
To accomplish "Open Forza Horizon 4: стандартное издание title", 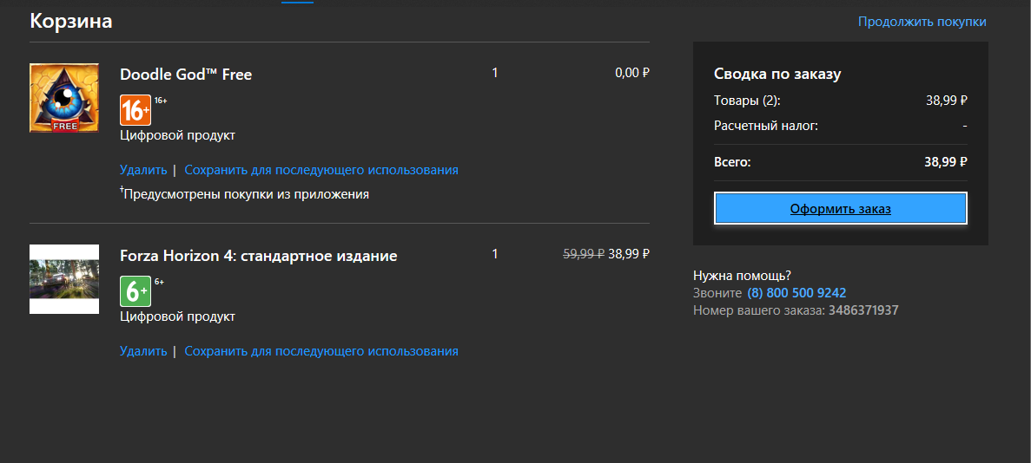I will 259,256.
